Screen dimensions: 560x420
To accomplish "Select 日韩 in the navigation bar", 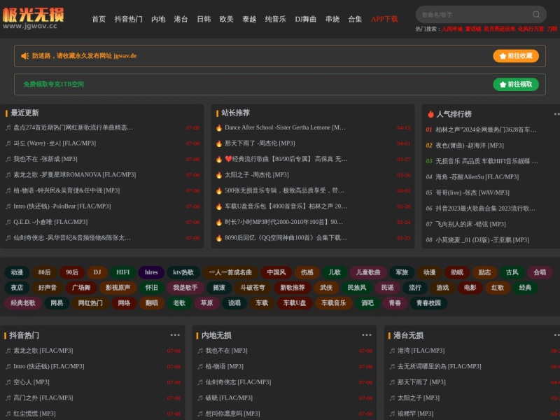I will click(204, 19).
